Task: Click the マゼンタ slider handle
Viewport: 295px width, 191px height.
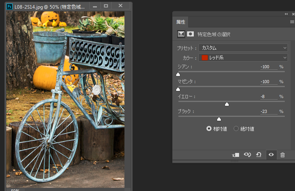Action: pyautogui.click(x=178, y=89)
